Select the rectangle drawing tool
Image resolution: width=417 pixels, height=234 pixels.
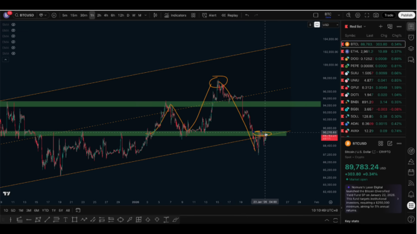(75, 220)
